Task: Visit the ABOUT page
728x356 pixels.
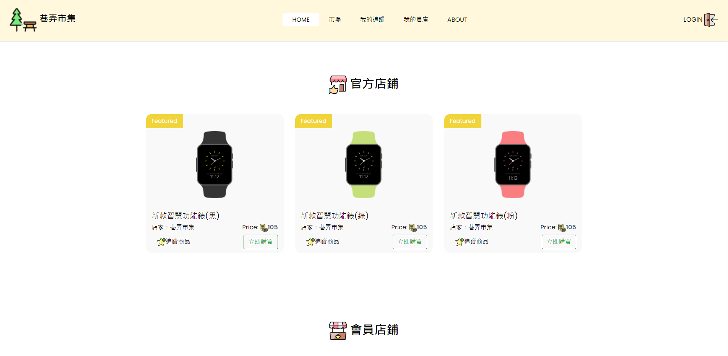Action: pos(457,20)
